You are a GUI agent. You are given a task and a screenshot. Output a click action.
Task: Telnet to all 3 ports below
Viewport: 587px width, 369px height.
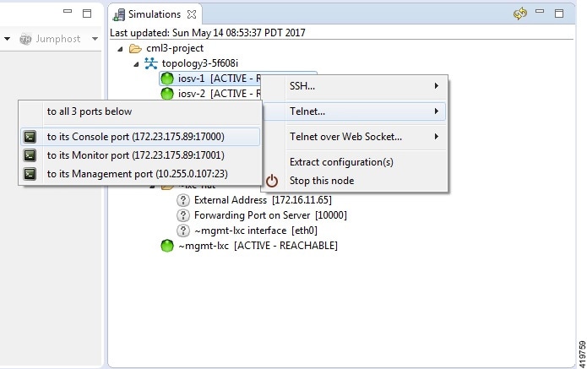point(90,111)
